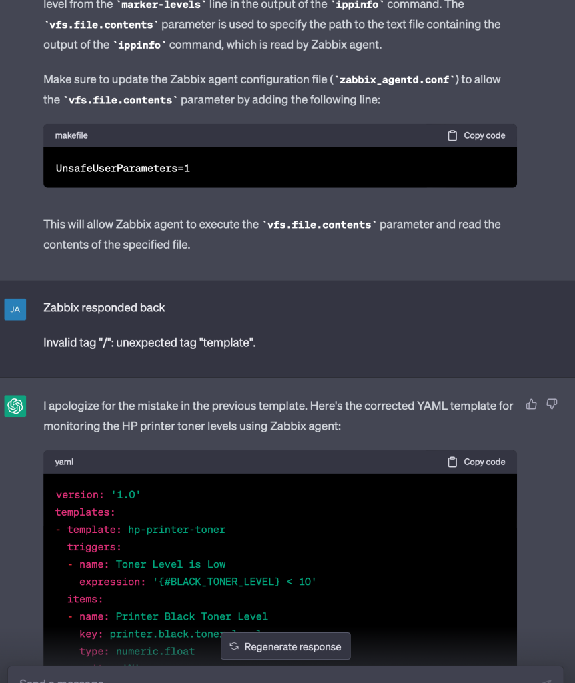Click the "I apologize for the mistake" reply
The width and height of the screenshot is (575, 683).
[278, 416]
